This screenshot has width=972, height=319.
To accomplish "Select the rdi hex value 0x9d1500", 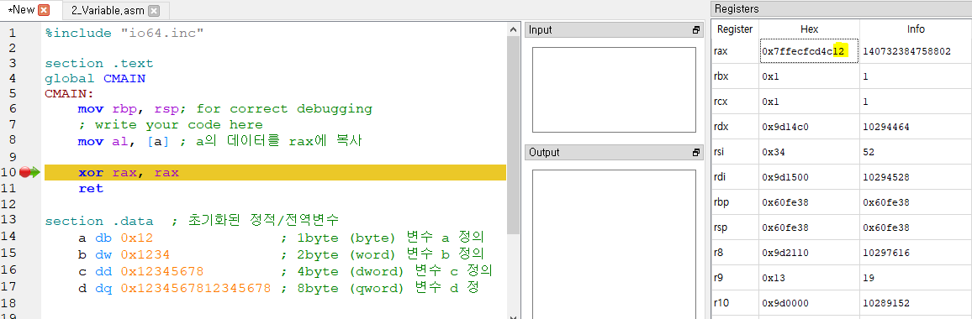I will pos(809,177).
